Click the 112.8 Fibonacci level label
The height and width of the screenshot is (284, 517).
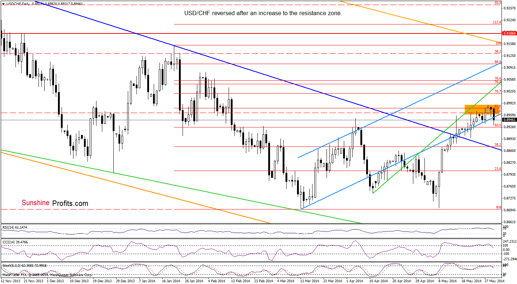pos(497,22)
